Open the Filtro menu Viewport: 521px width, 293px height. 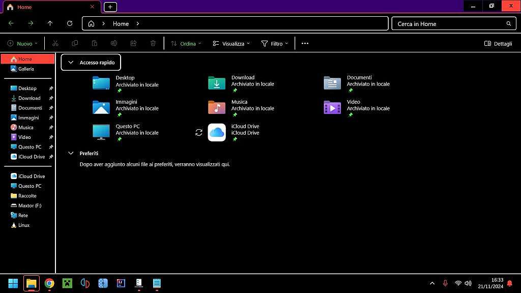coord(274,43)
